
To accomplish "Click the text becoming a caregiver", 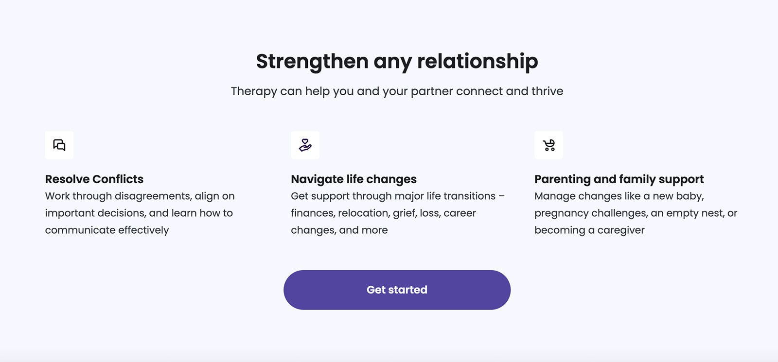I will pos(589,230).
